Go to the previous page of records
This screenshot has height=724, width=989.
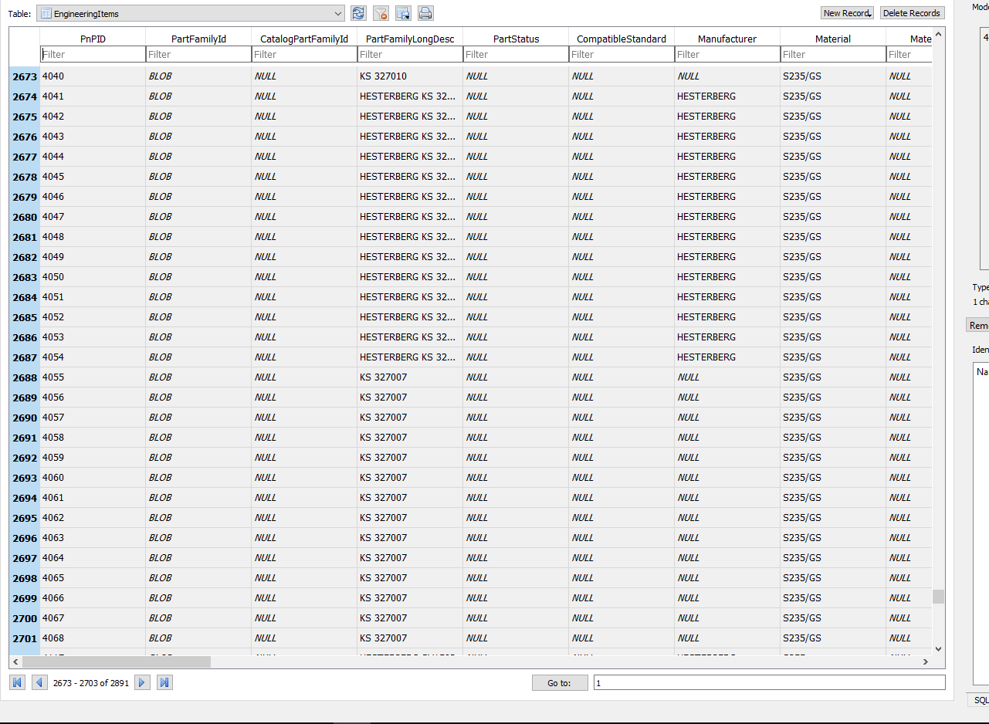tap(39, 682)
